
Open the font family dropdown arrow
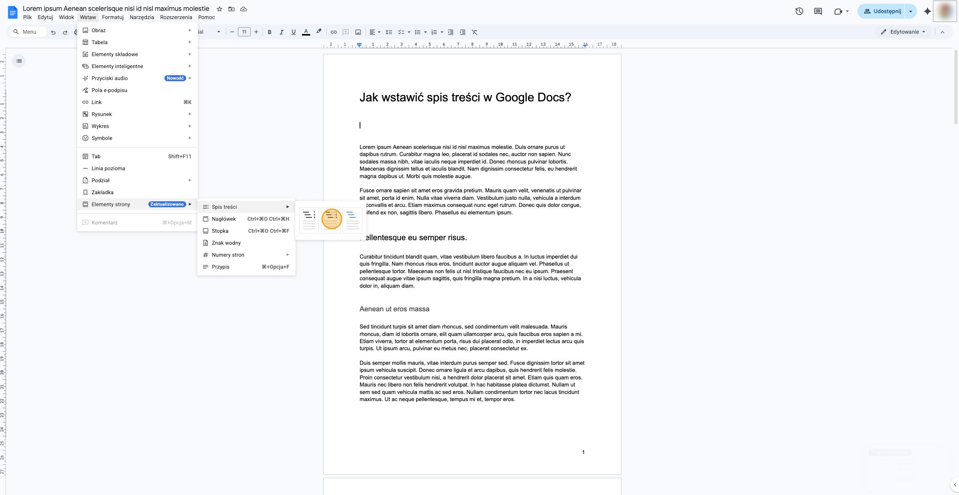coord(219,32)
